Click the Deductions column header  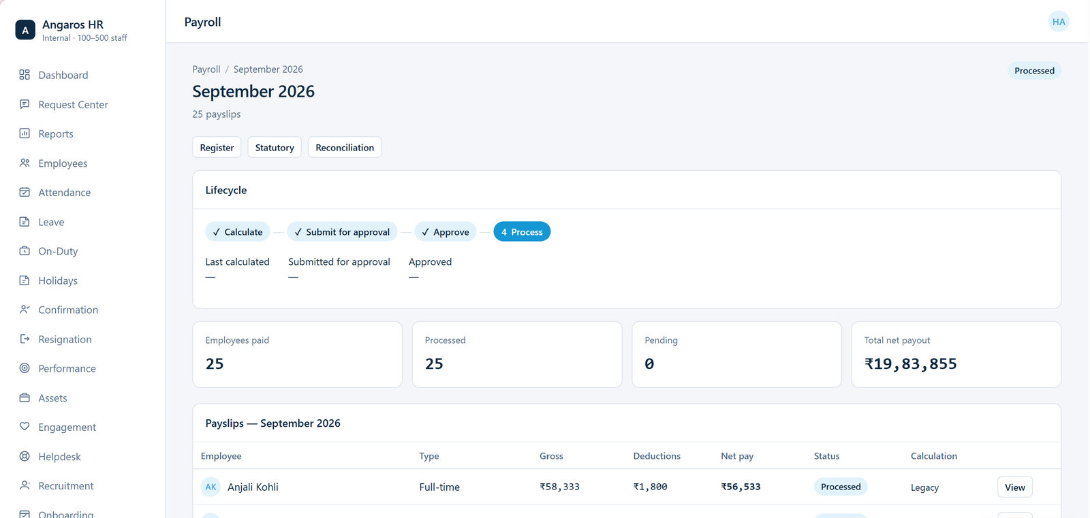click(x=657, y=456)
